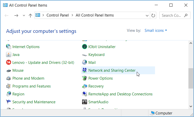Select the Mail applet icon

pos(85,63)
